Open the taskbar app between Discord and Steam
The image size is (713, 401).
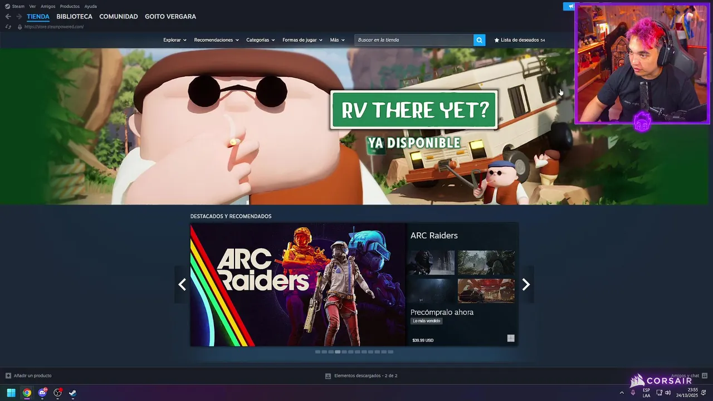coord(57,393)
